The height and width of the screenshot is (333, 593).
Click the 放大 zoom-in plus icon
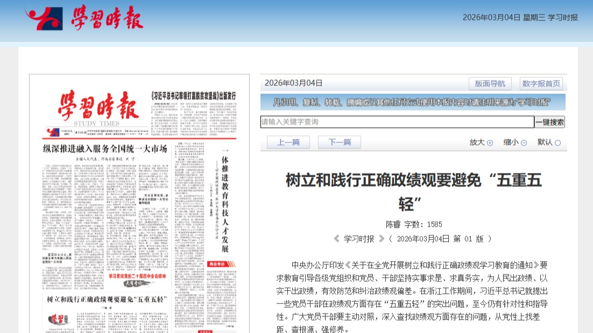490,143
